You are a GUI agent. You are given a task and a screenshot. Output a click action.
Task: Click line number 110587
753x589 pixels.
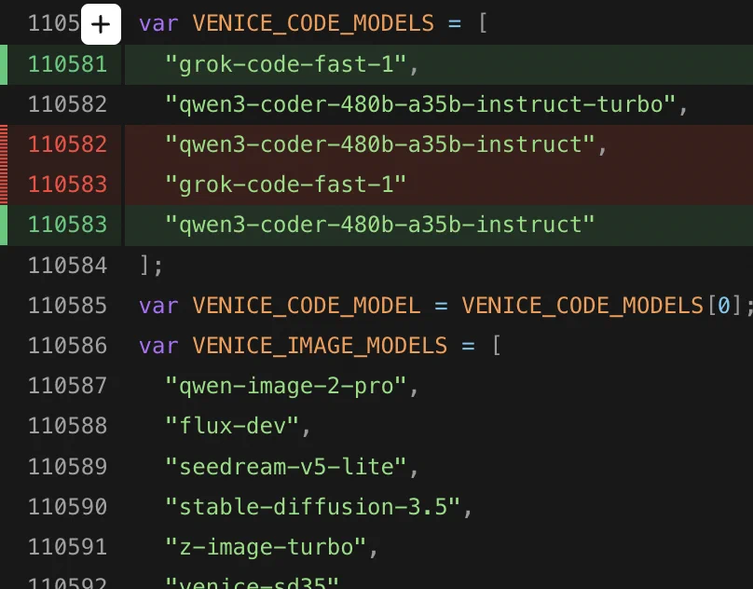coord(67,386)
